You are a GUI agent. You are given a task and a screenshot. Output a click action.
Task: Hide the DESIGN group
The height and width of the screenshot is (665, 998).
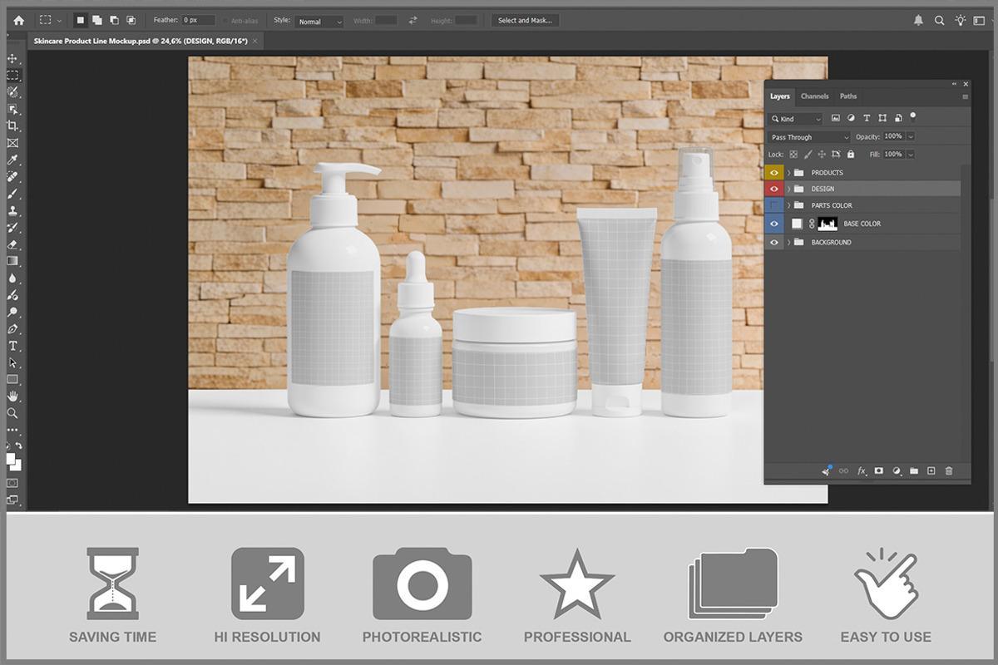click(x=774, y=189)
